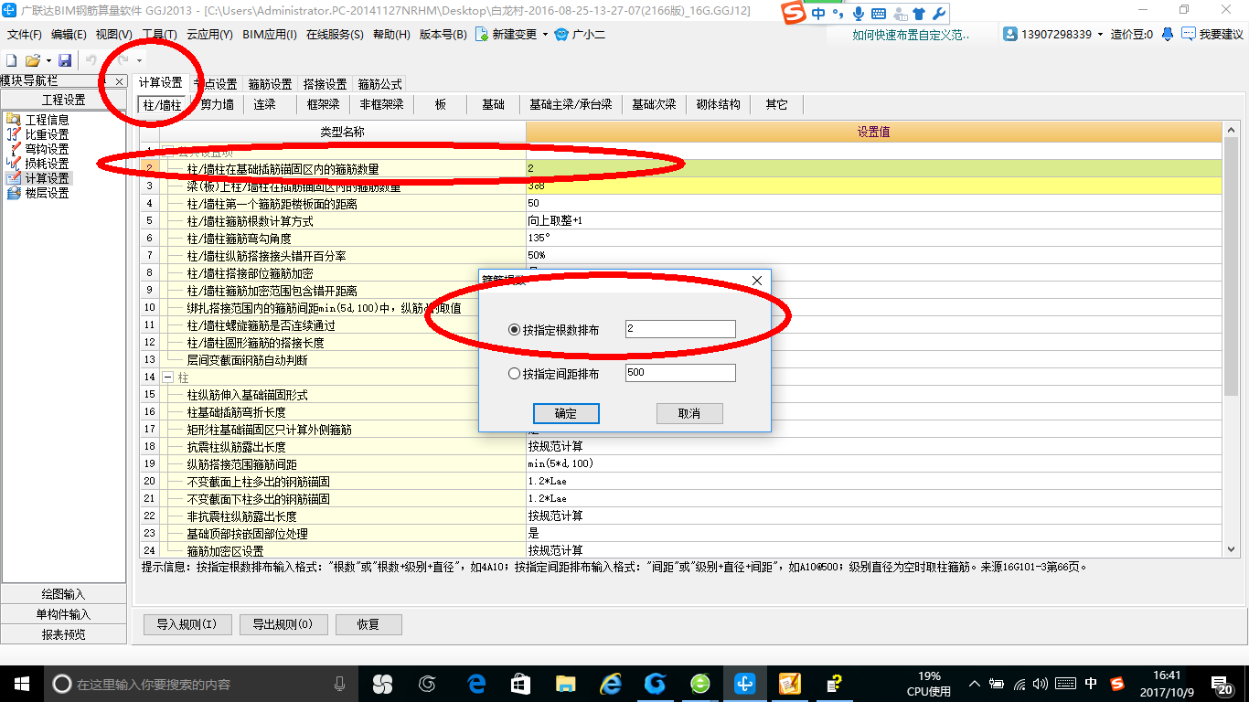1249x702 pixels.
Task: Click the 广小二 mascot icon
Action: (561, 35)
